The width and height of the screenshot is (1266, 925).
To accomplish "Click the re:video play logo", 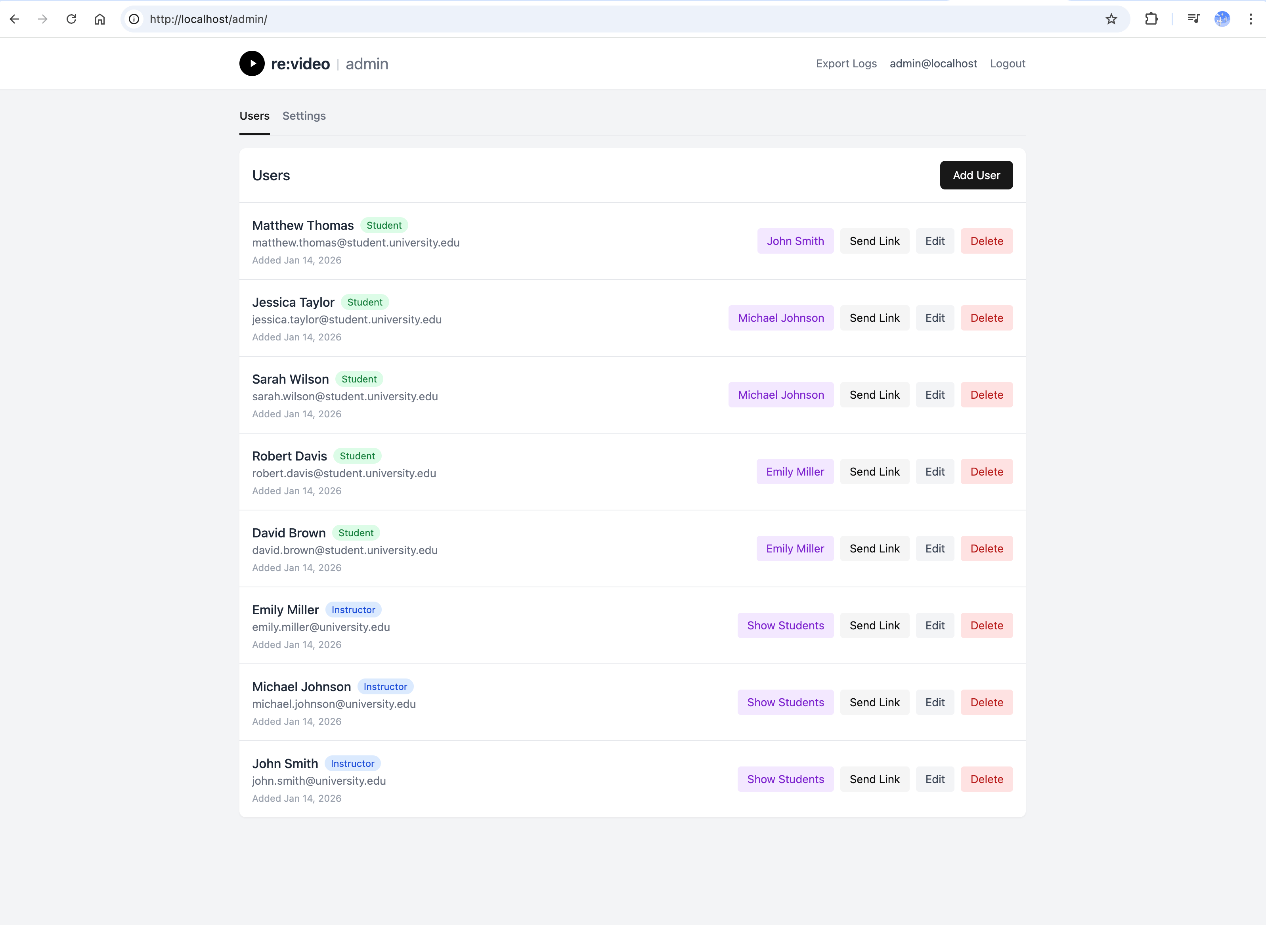I will 251,63.
